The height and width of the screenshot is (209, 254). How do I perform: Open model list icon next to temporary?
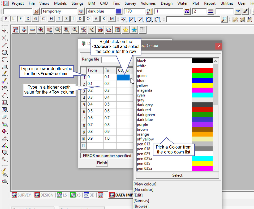81,11
